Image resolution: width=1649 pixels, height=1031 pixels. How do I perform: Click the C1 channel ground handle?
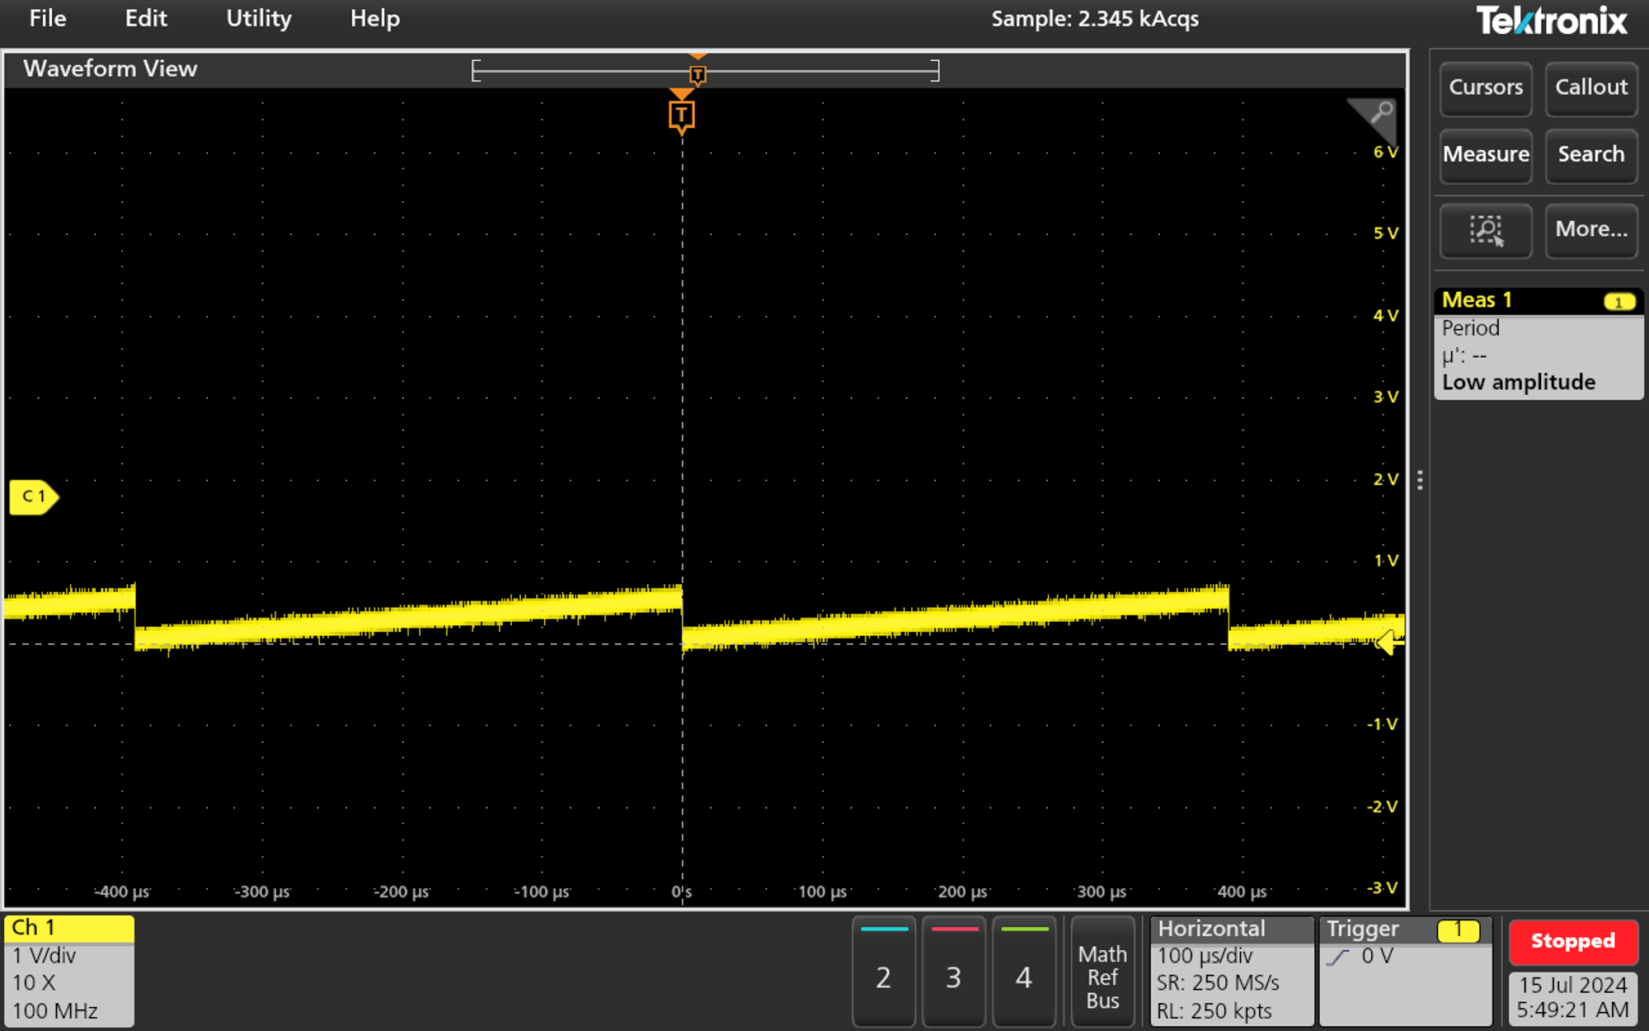click(x=33, y=497)
